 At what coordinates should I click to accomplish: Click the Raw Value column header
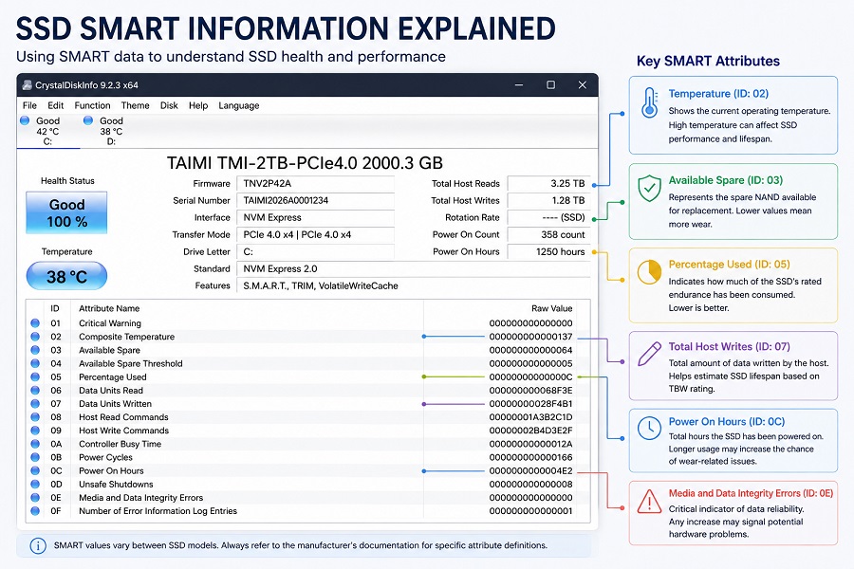click(x=551, y=308)
